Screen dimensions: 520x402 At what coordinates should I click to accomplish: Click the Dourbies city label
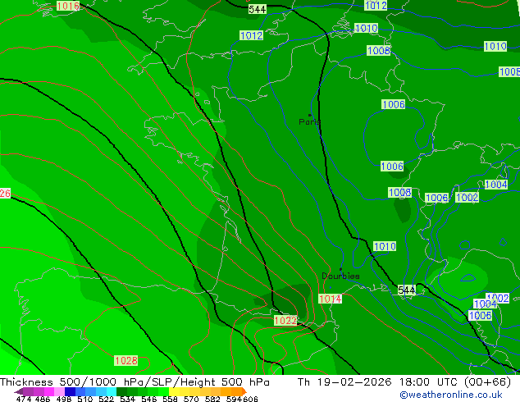340,276
